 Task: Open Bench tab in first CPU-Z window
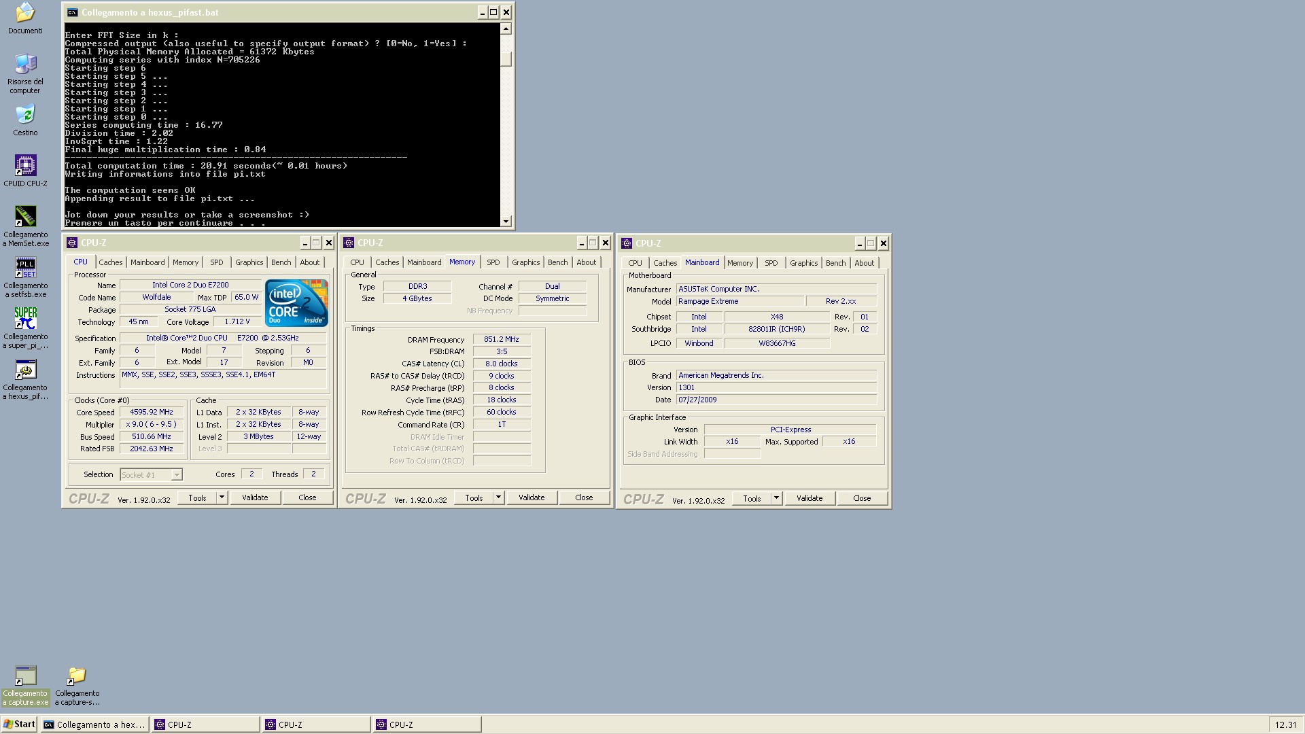tap(281, 262)
